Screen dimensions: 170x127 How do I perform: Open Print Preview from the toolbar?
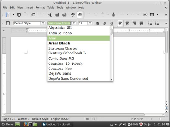click(x=64, y=14)
